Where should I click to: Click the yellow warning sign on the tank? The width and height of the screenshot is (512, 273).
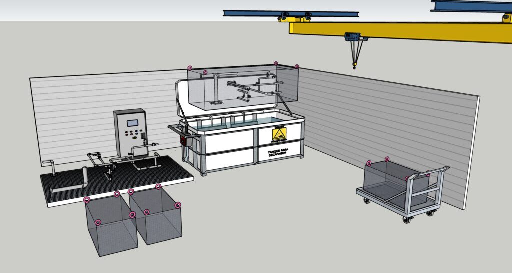279,134
